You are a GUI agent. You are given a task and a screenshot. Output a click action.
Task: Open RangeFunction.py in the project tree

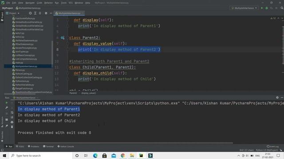click(24, 88)
